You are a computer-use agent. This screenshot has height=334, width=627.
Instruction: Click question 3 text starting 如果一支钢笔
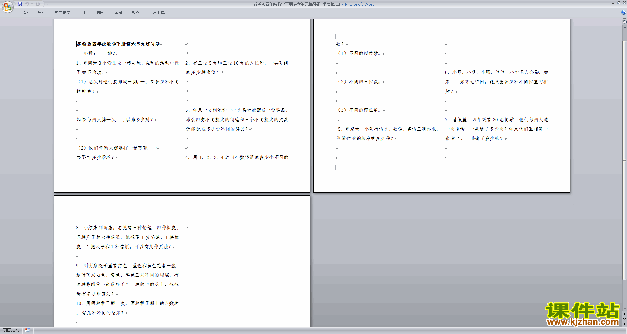pos(237,120)
